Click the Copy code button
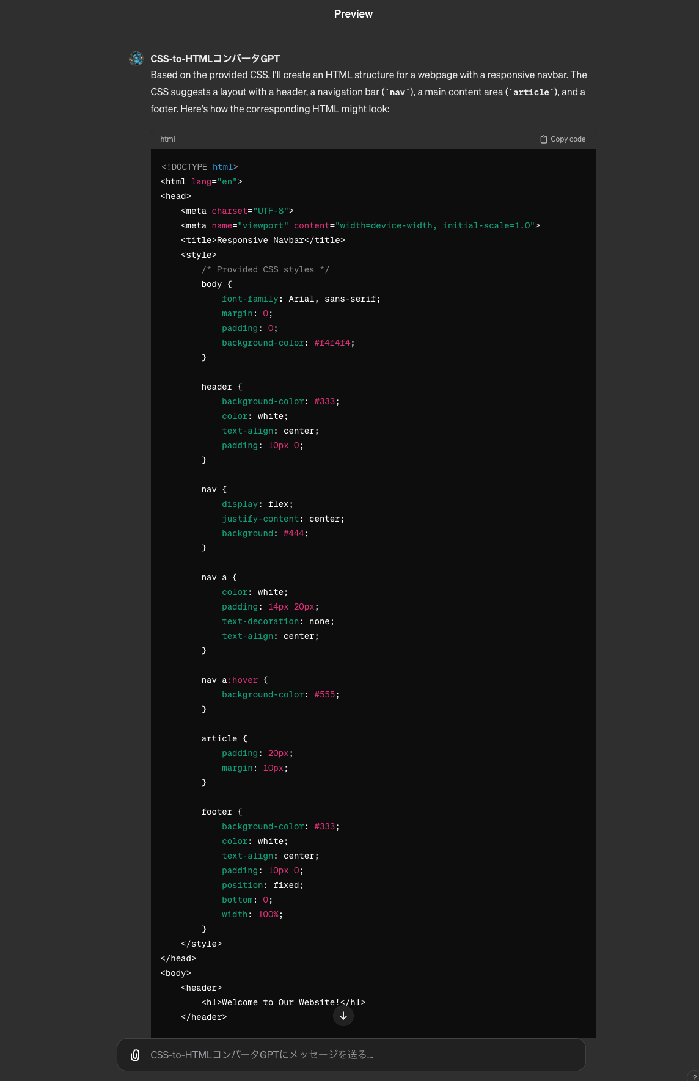 click(563, 139)
